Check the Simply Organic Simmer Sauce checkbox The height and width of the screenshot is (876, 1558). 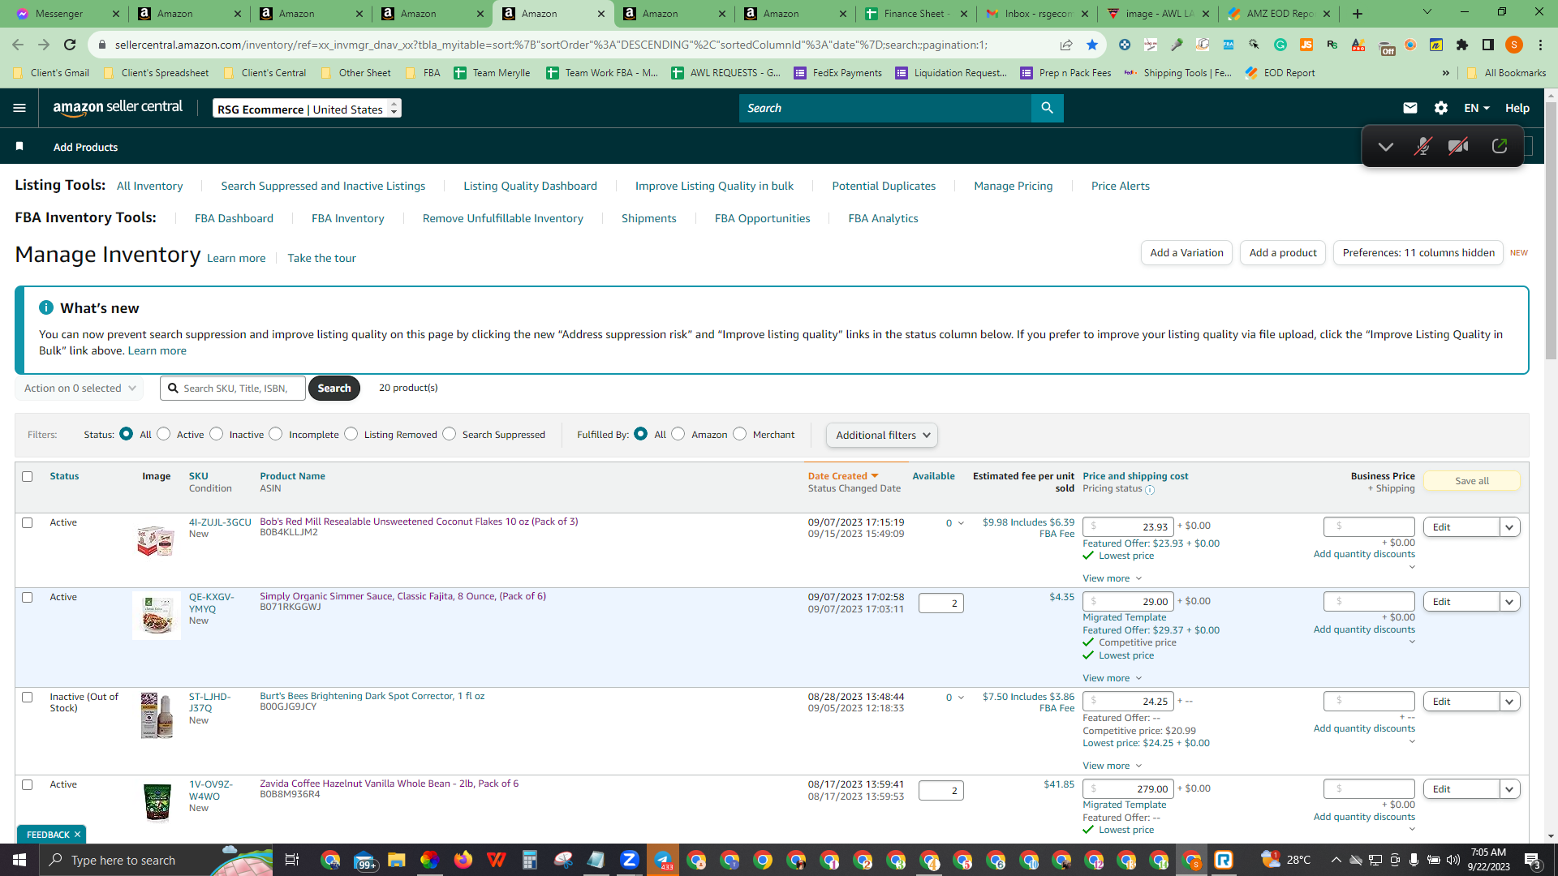click(28, 597)
